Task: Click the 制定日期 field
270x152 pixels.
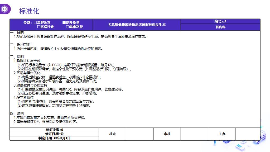Action: (x=54, y=138)
